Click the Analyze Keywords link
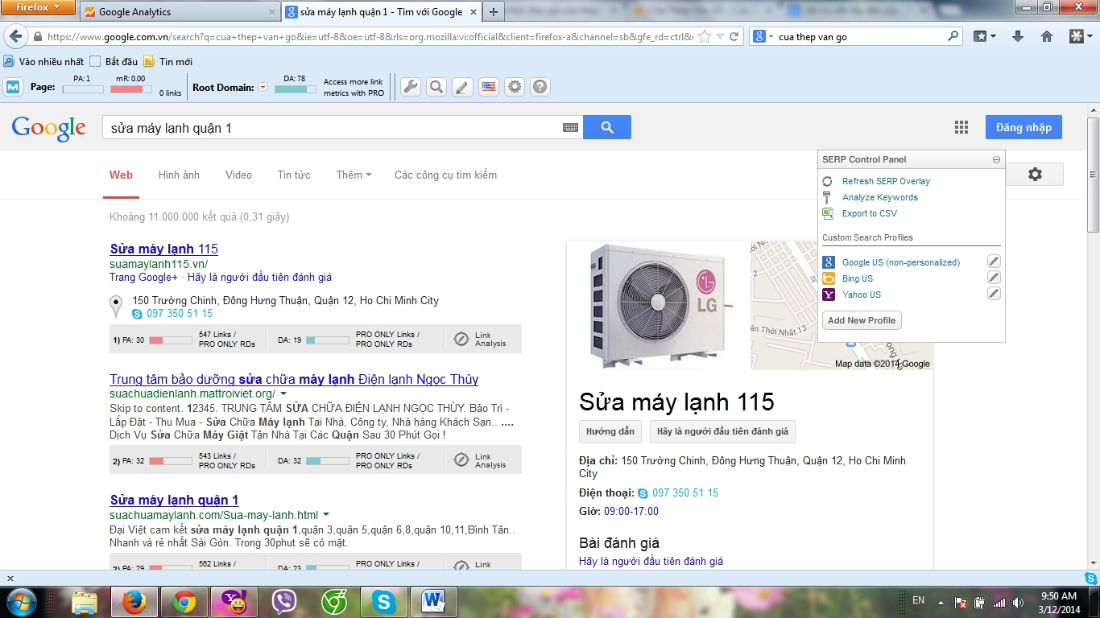 880,197
